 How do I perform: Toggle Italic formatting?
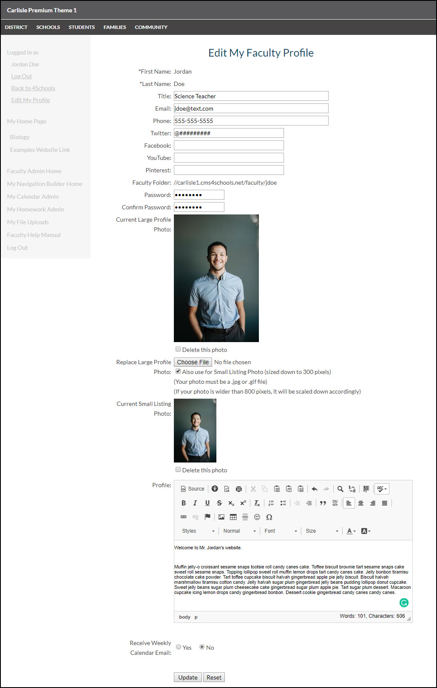tap(196, 503)
